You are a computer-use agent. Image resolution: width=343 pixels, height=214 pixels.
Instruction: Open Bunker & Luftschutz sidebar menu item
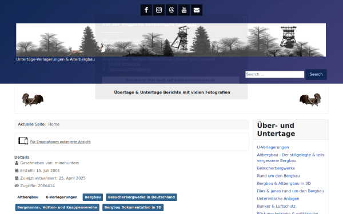(x=276, y=207)
